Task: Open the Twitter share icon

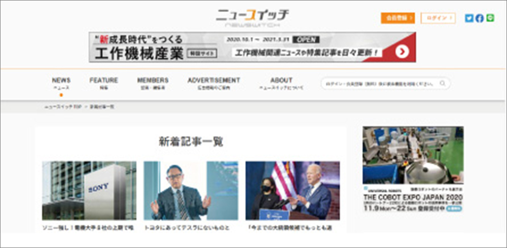Action: [469, 18]
